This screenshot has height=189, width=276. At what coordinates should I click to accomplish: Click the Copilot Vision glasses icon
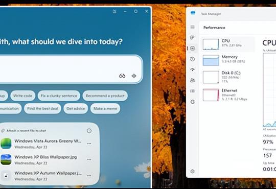click(x=122, y=76)
